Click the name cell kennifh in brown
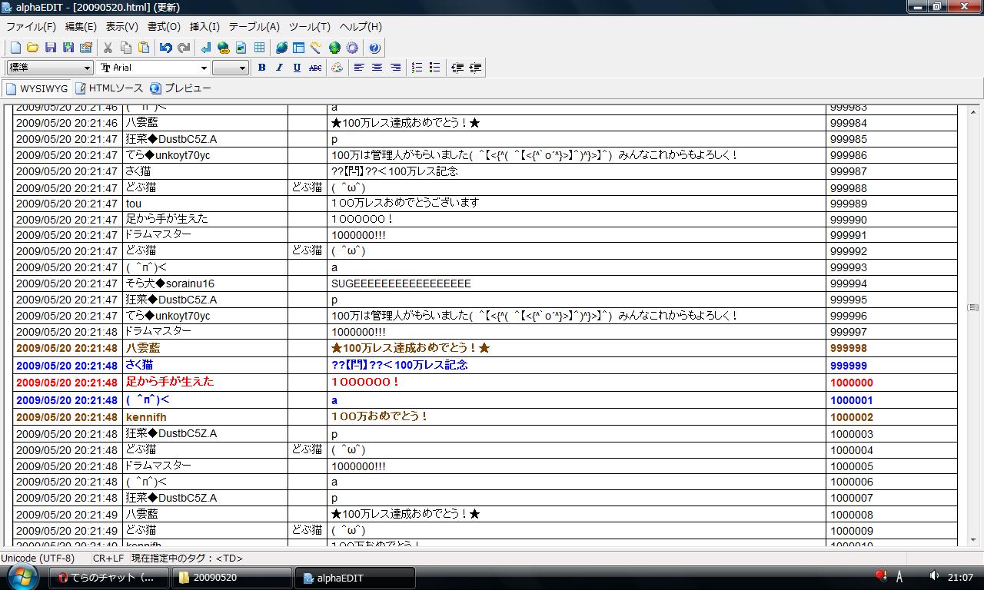 pos(205,417)
